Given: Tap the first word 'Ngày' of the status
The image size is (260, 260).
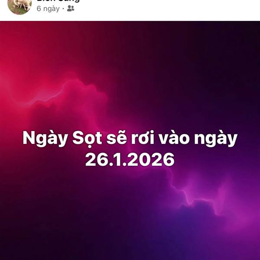Looking at the screenshot, I should point(45,139).
